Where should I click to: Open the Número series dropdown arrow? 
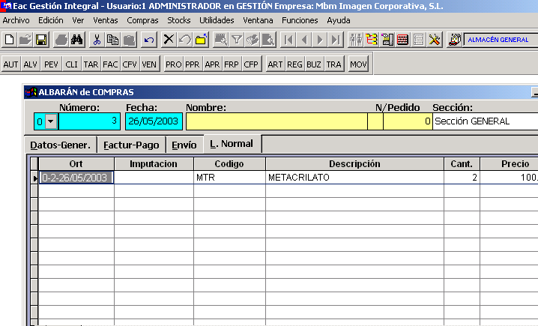(51, 121)
